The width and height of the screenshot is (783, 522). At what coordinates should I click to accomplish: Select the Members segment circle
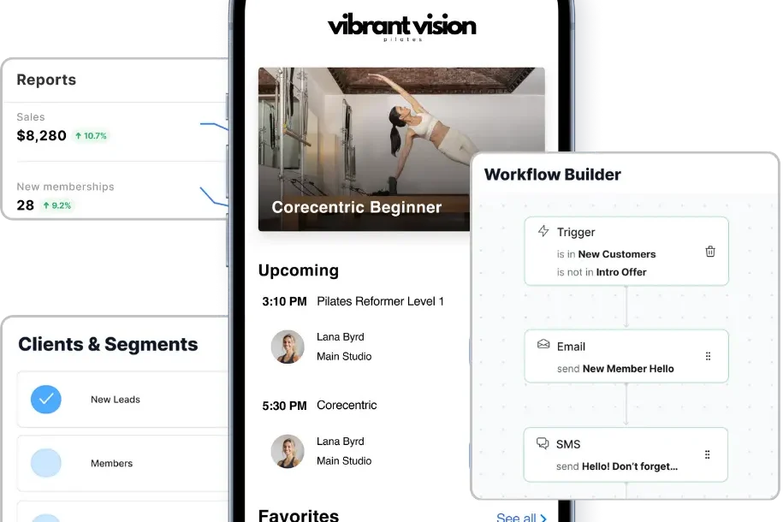pyautogui.click(x=46, y=463)
